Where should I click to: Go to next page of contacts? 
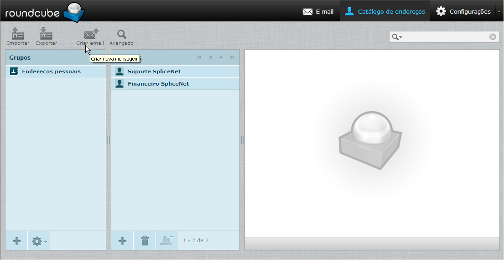(x=221, y=57)
